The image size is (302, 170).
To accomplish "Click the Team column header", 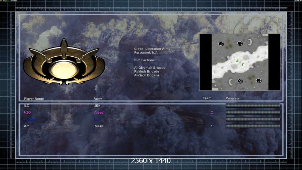I will [207, 98].
